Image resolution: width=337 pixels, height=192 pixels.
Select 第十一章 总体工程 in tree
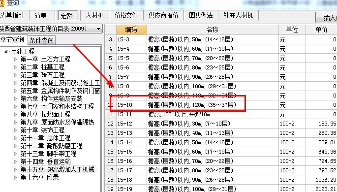click(45, 138)
